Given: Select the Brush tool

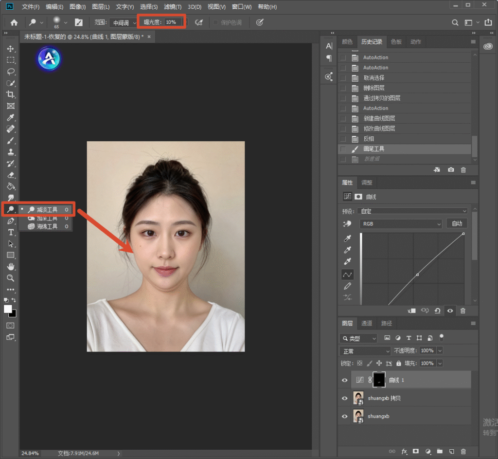Looking at the screenshot, I should (x=11, y=141).
